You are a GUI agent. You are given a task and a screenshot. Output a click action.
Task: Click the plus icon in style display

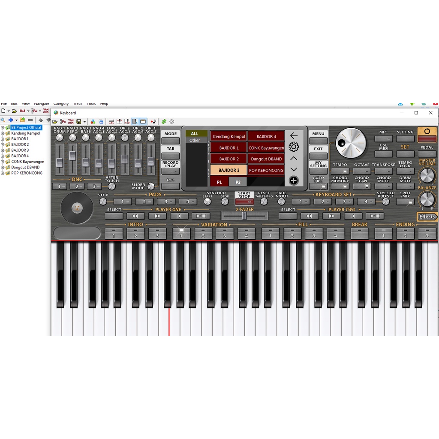point(294,180)
